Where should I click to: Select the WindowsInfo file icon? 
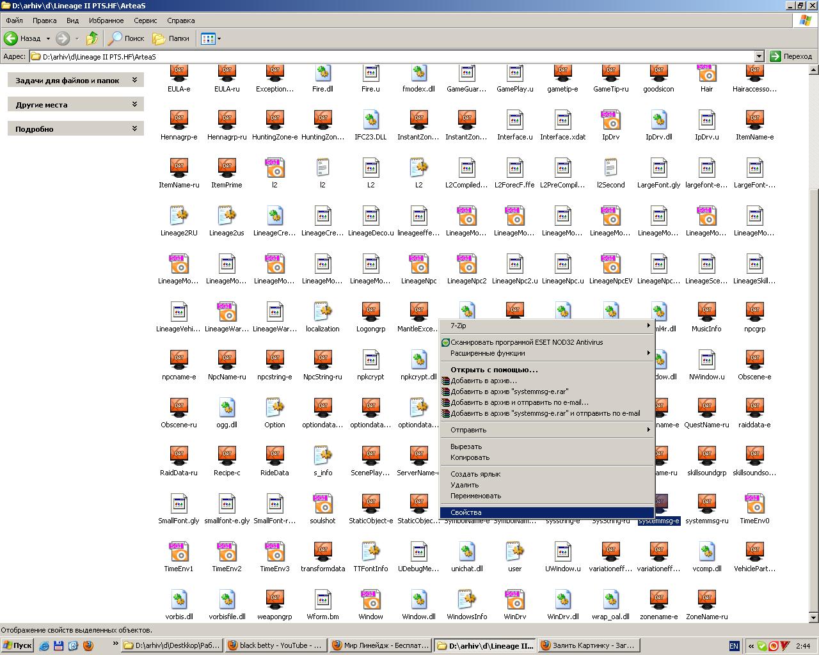(x=466, y=600)
